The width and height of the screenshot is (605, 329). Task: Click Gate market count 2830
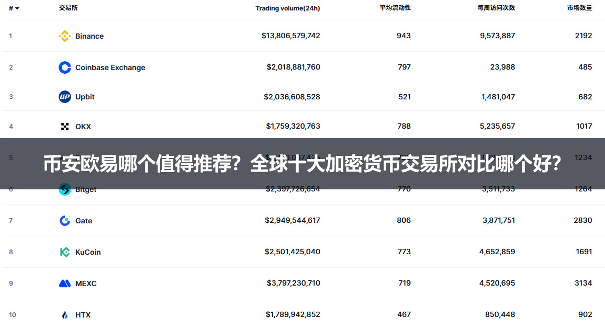coord(582,220)
